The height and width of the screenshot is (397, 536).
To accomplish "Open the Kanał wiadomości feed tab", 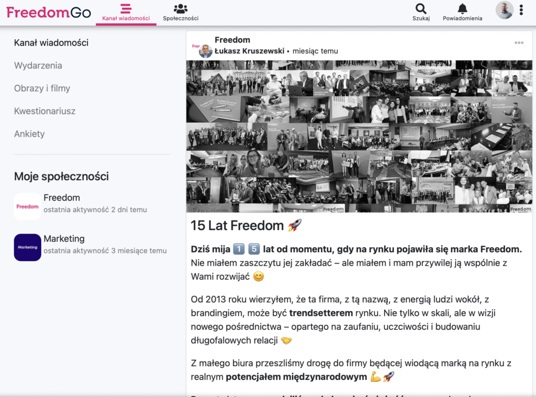I will [x=126, y=13].
